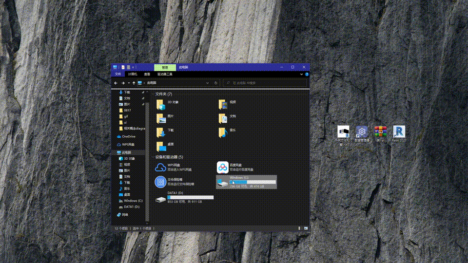Select the WPS网盘 cloud icon
Screen dimensions: 468x263
[x=160, y=168]
